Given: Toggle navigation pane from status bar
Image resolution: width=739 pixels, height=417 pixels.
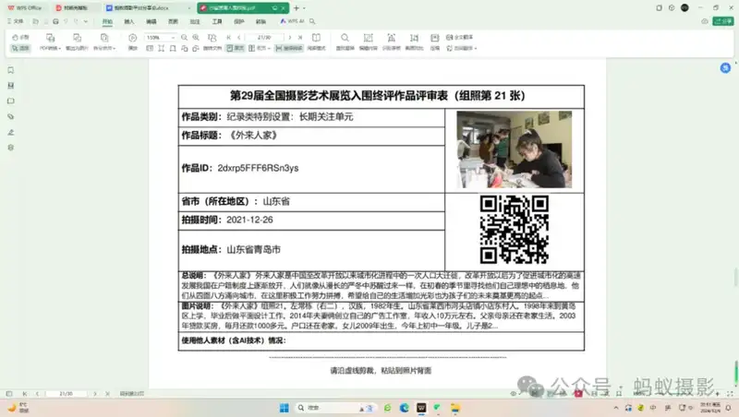Looking at the screenshot, I should click(x=9, y=393).
